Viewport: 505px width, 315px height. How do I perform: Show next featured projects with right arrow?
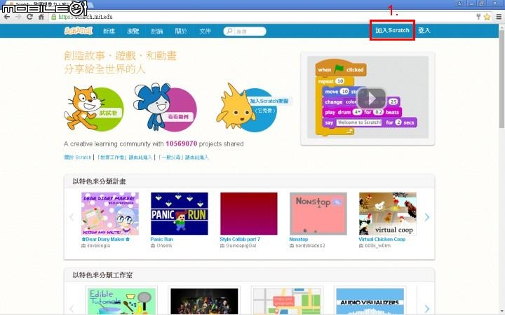(427, 217)
